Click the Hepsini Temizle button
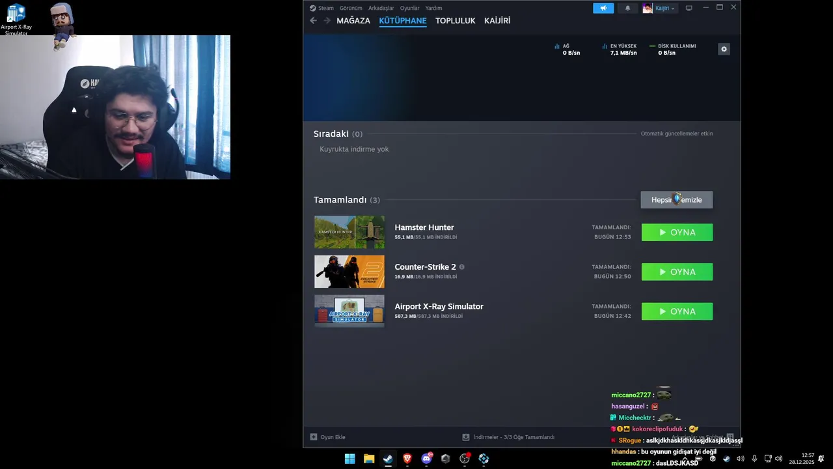833x469 pixels. click(677, 200)
